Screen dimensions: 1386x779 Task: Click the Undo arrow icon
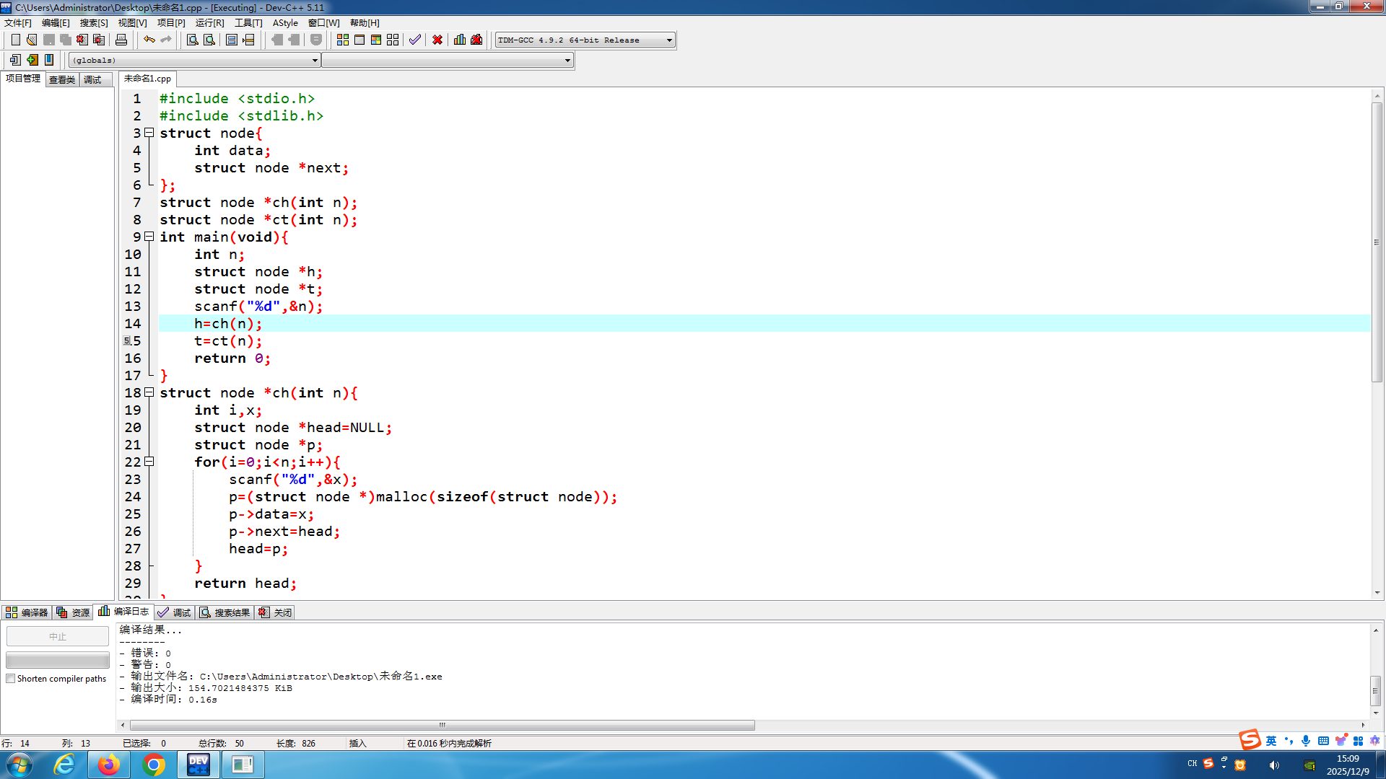pyautogui.click(x=149, y=40)
